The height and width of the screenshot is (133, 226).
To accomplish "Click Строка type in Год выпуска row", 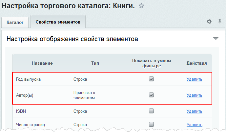I will click(80, 79).
